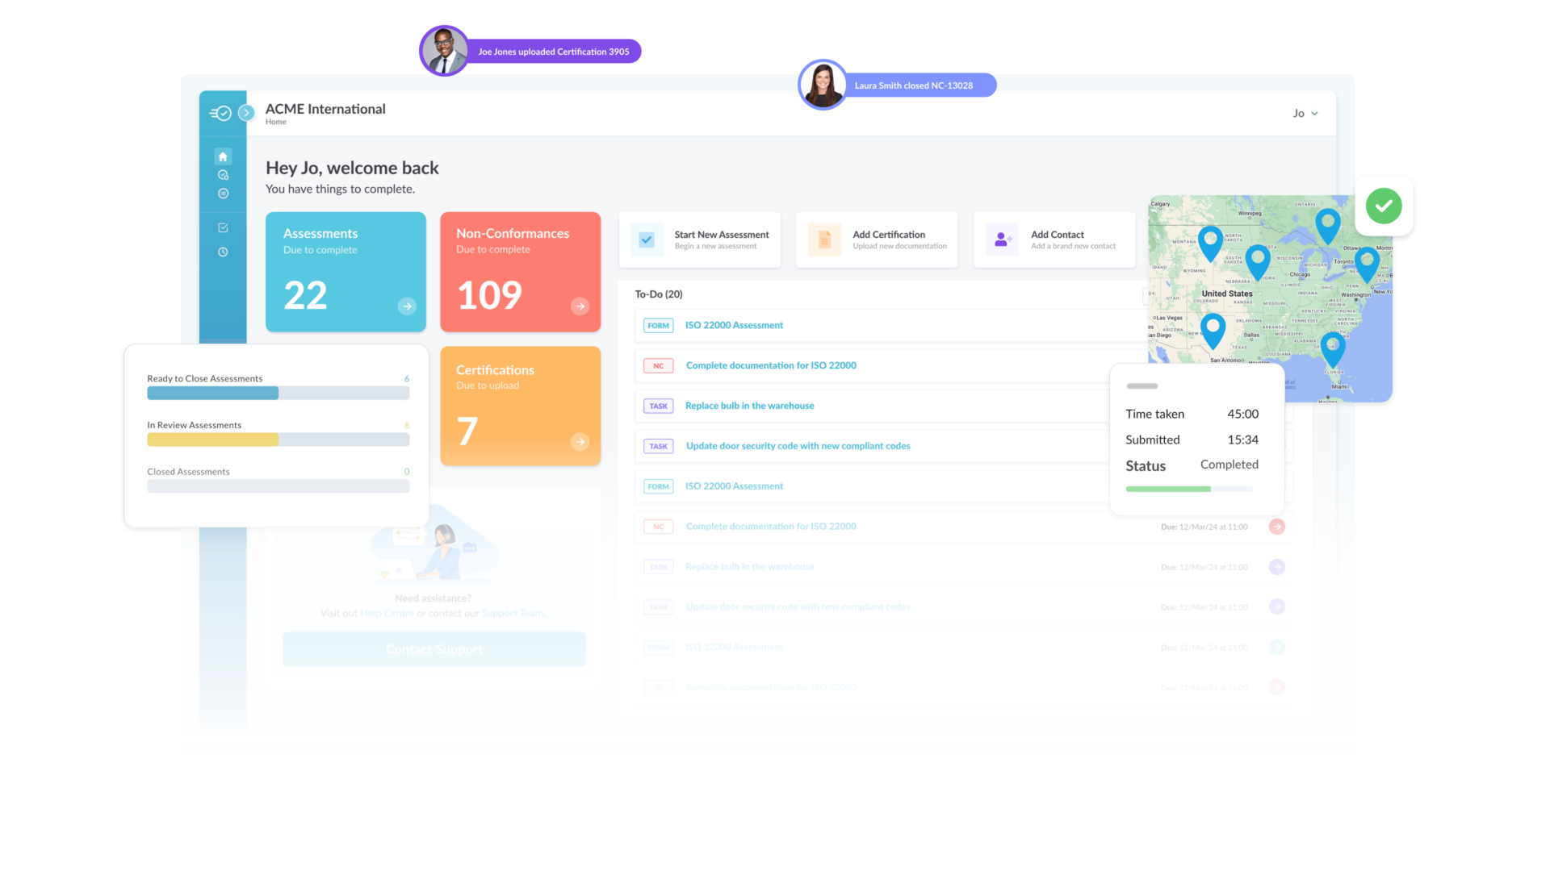
Task: Click the green checkmark badge beside the map
Action: (1383, 206)
